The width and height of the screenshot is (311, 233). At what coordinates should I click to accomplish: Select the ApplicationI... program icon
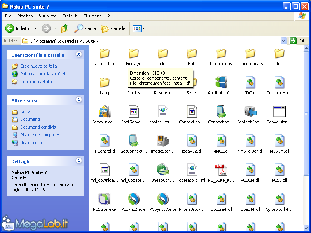coord(221,82)
